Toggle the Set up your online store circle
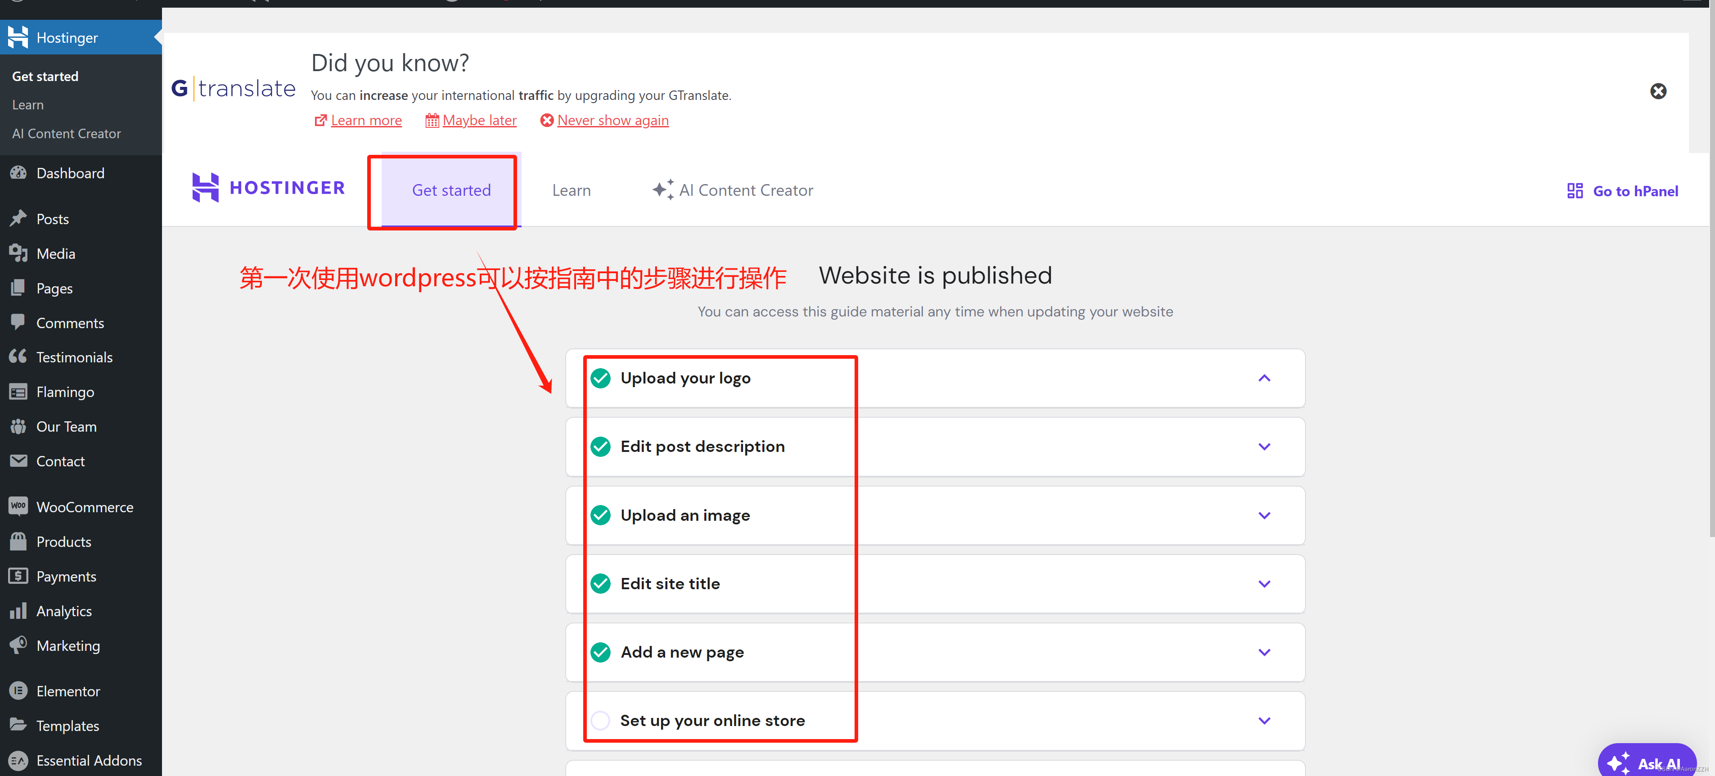 point(600,720)
